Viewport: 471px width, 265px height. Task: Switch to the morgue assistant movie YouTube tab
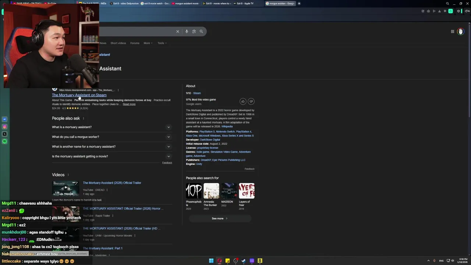tap(186, 3)
